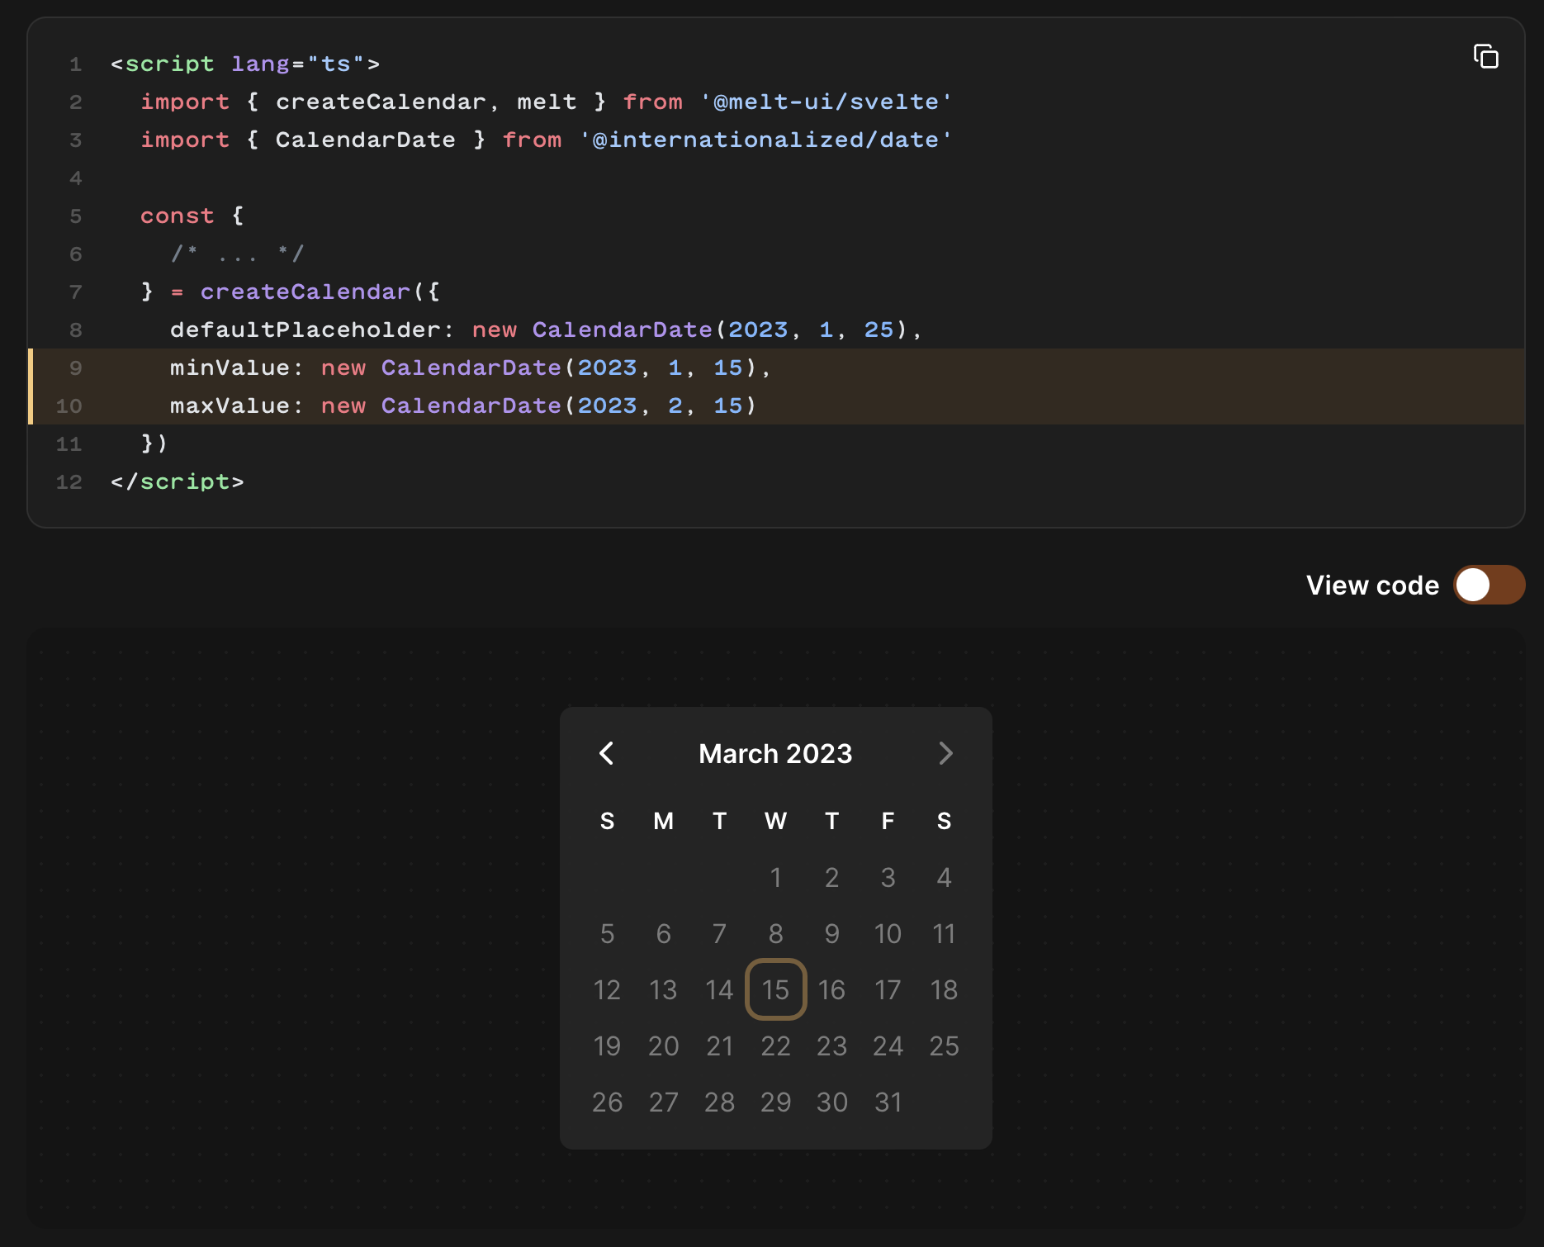Click the createCalendar import on line 2
1544x1247 pixels.
(x=381, y=102)
